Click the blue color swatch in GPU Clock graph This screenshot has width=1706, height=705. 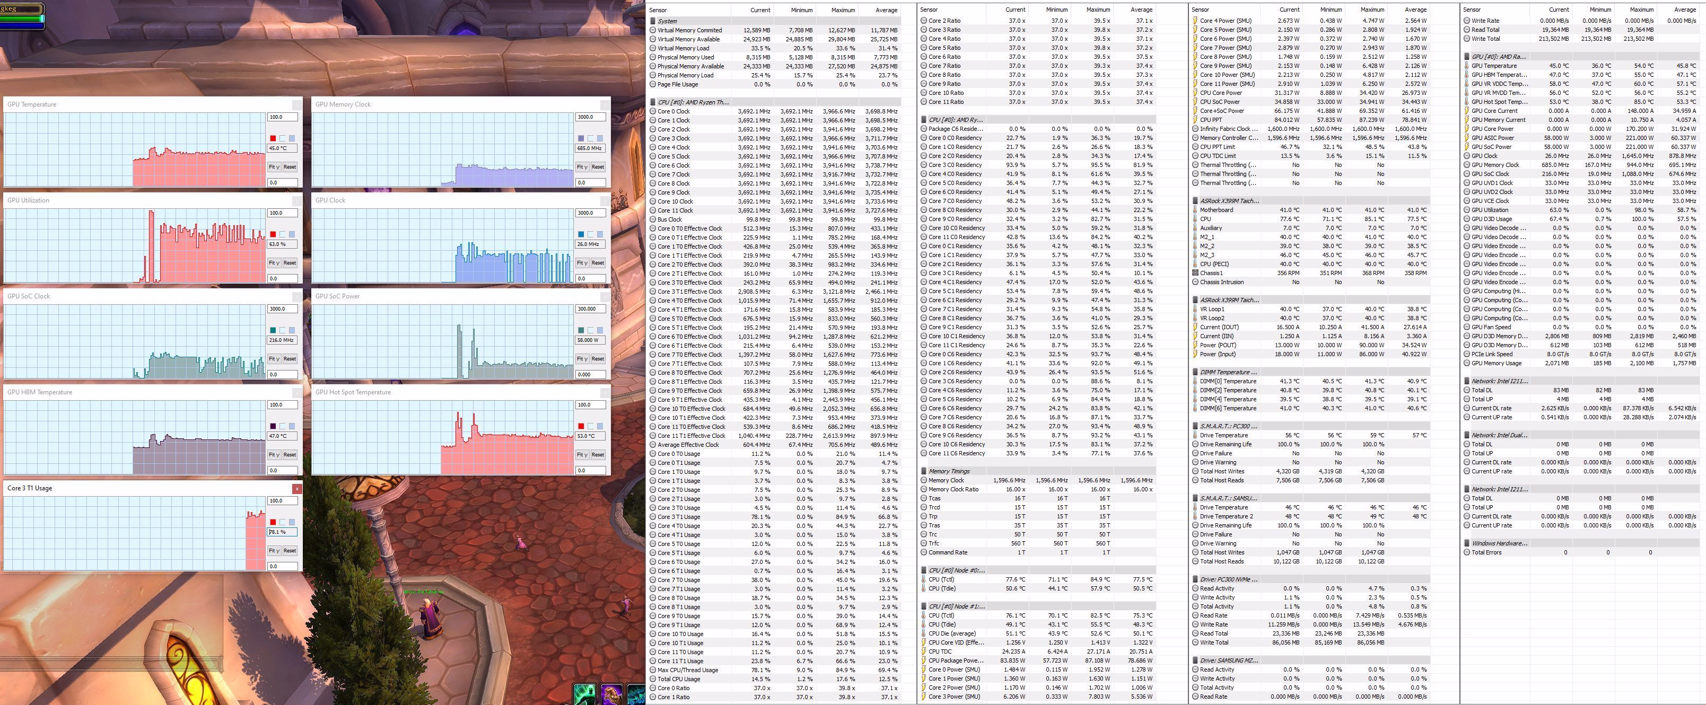click(x=581, y=234)
